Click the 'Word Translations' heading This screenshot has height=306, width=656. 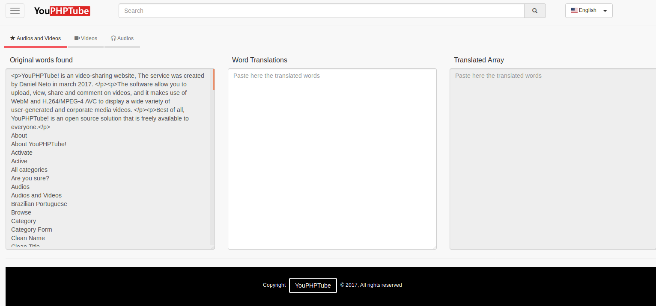tap(259, 60)
